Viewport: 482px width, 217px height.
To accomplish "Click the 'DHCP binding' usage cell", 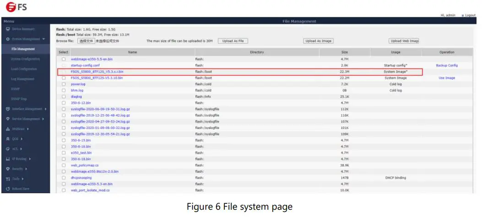I will point(395,178).
